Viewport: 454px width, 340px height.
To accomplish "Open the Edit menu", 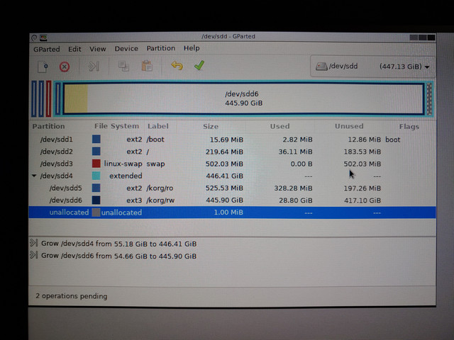I will 74,49.
